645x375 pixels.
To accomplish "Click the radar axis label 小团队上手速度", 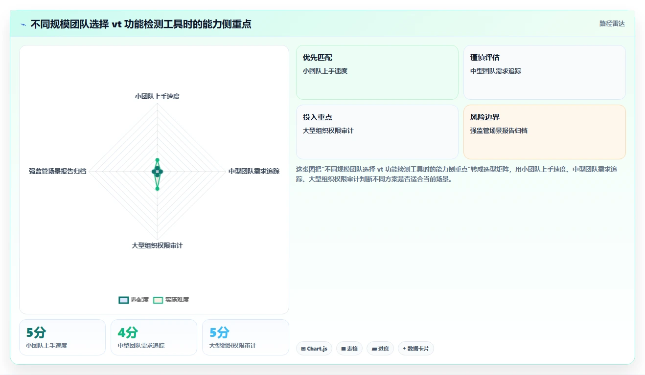I will pos(157,96).
